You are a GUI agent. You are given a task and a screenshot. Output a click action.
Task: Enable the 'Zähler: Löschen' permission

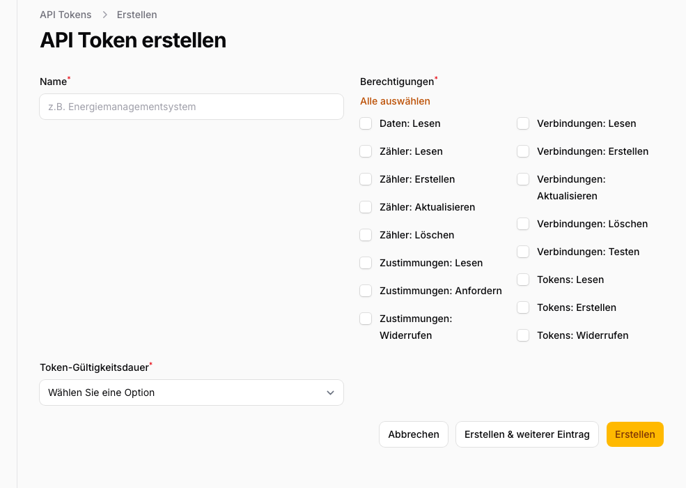(366, 235)
